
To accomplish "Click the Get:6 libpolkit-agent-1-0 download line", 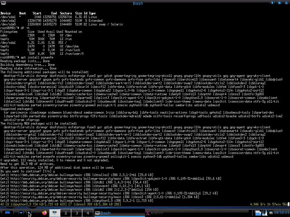I will (109, 193).
